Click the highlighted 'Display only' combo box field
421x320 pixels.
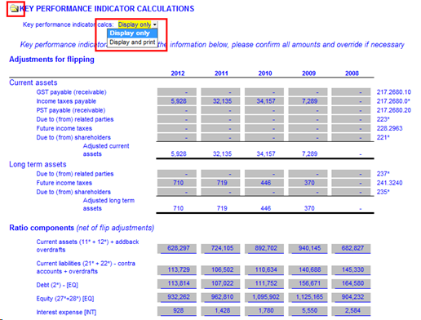point(135,24)
